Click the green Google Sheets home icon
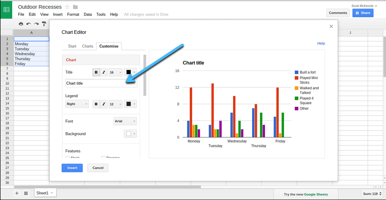The width and height of the screenshot is (386, 200). click(6, 10)
